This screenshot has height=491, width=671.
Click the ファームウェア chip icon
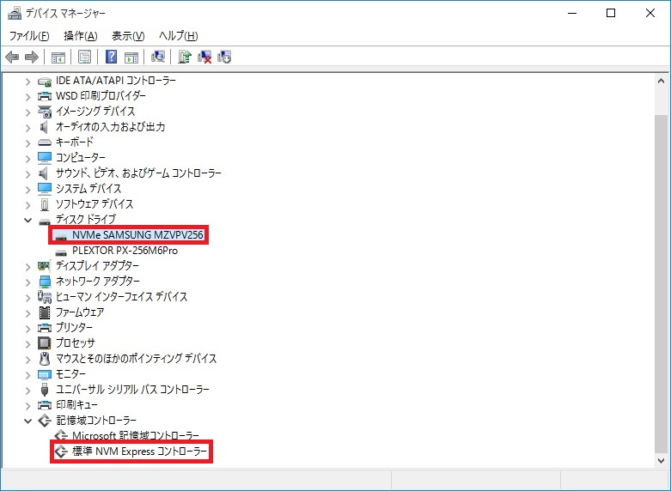tap(45, 312)
